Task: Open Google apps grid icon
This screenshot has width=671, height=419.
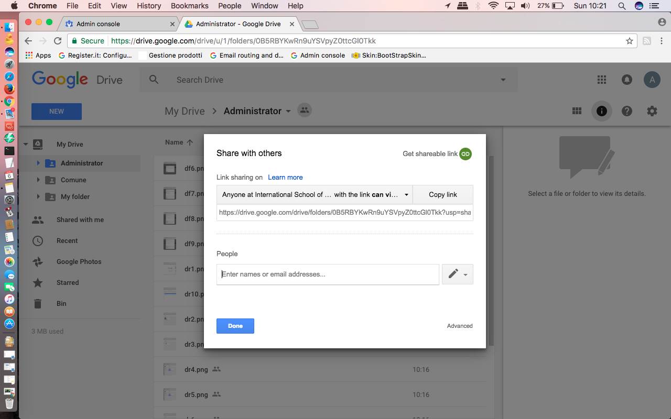Action: pos(602,80)
